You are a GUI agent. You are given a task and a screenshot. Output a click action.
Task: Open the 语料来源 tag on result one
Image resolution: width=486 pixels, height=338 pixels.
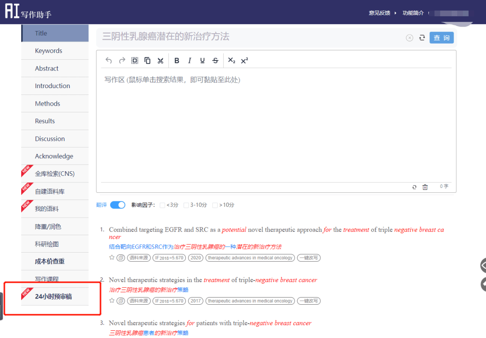(x=138, y=258)
